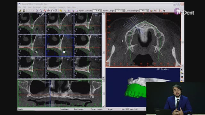
Task: Click the implant edit icon before Implant Diameter
Action: tap(77, 11)
